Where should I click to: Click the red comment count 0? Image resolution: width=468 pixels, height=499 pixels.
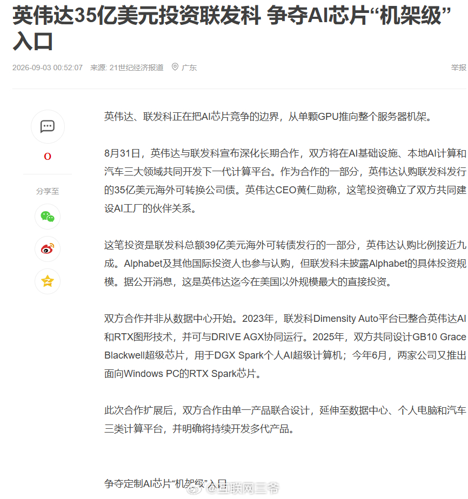(x=48, y=156)
